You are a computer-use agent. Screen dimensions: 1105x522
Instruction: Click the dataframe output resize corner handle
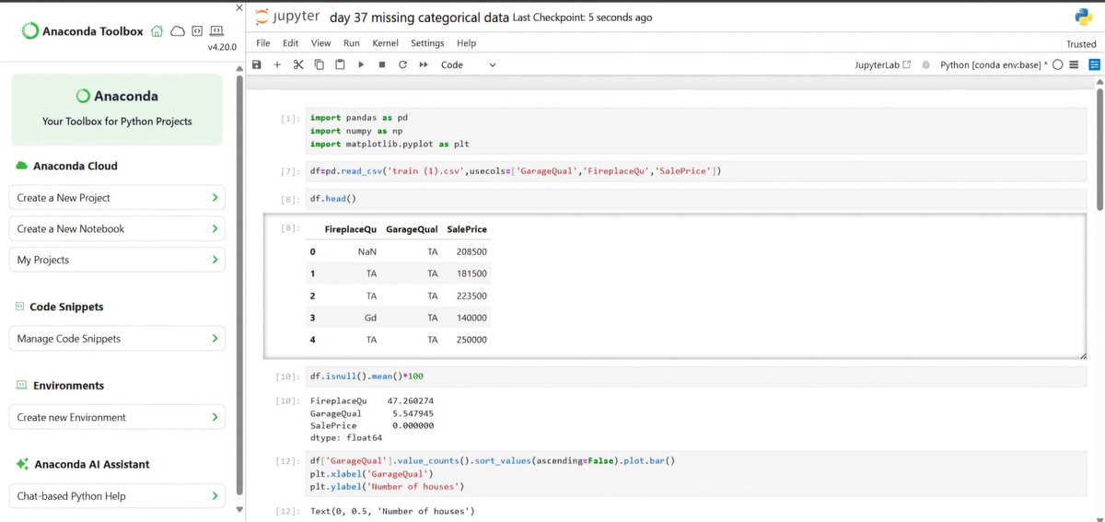coord(1083,355)
